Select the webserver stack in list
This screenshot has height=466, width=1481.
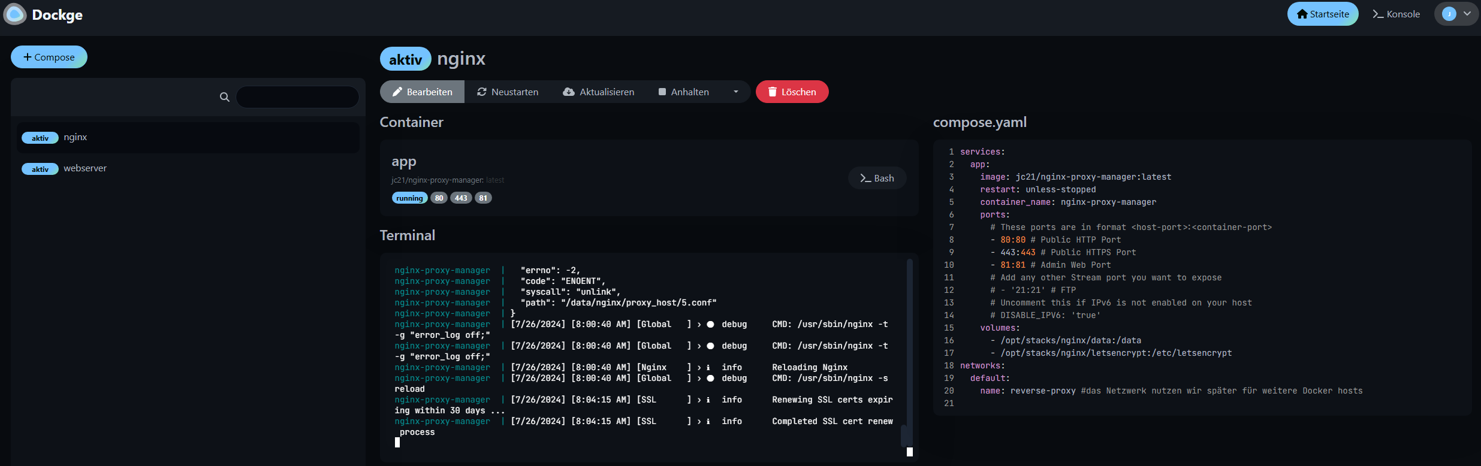pyautogui.click(x=188, y=168)
